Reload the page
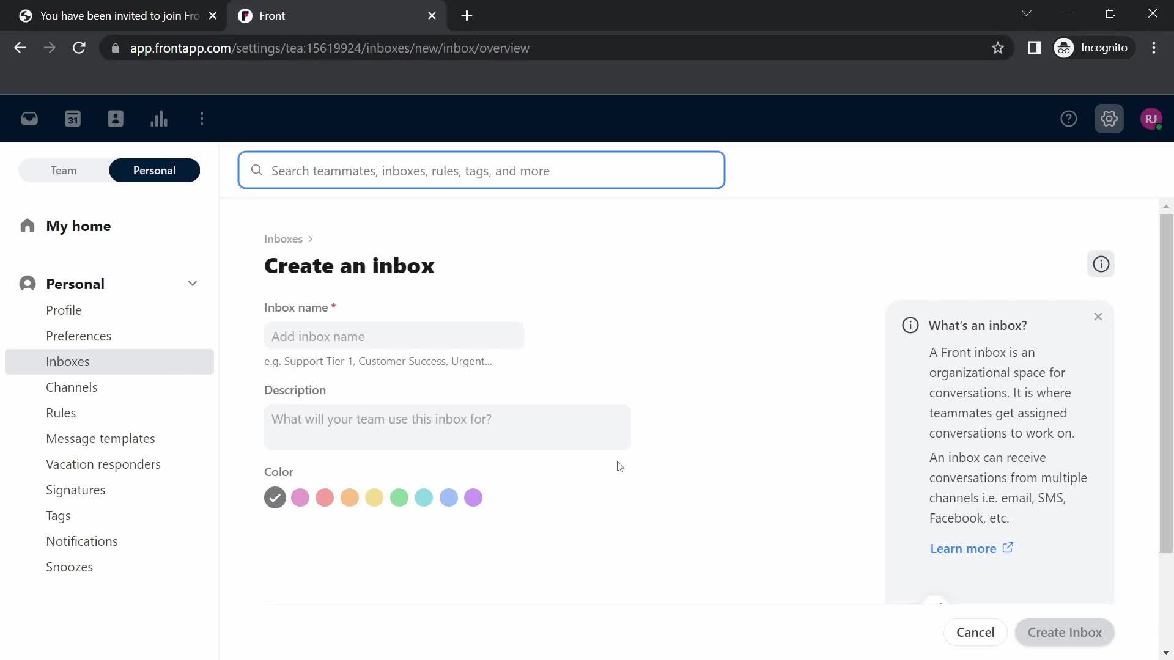 point(79,48)
